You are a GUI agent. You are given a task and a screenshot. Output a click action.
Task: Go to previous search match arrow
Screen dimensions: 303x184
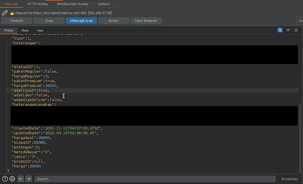point(21,179)
